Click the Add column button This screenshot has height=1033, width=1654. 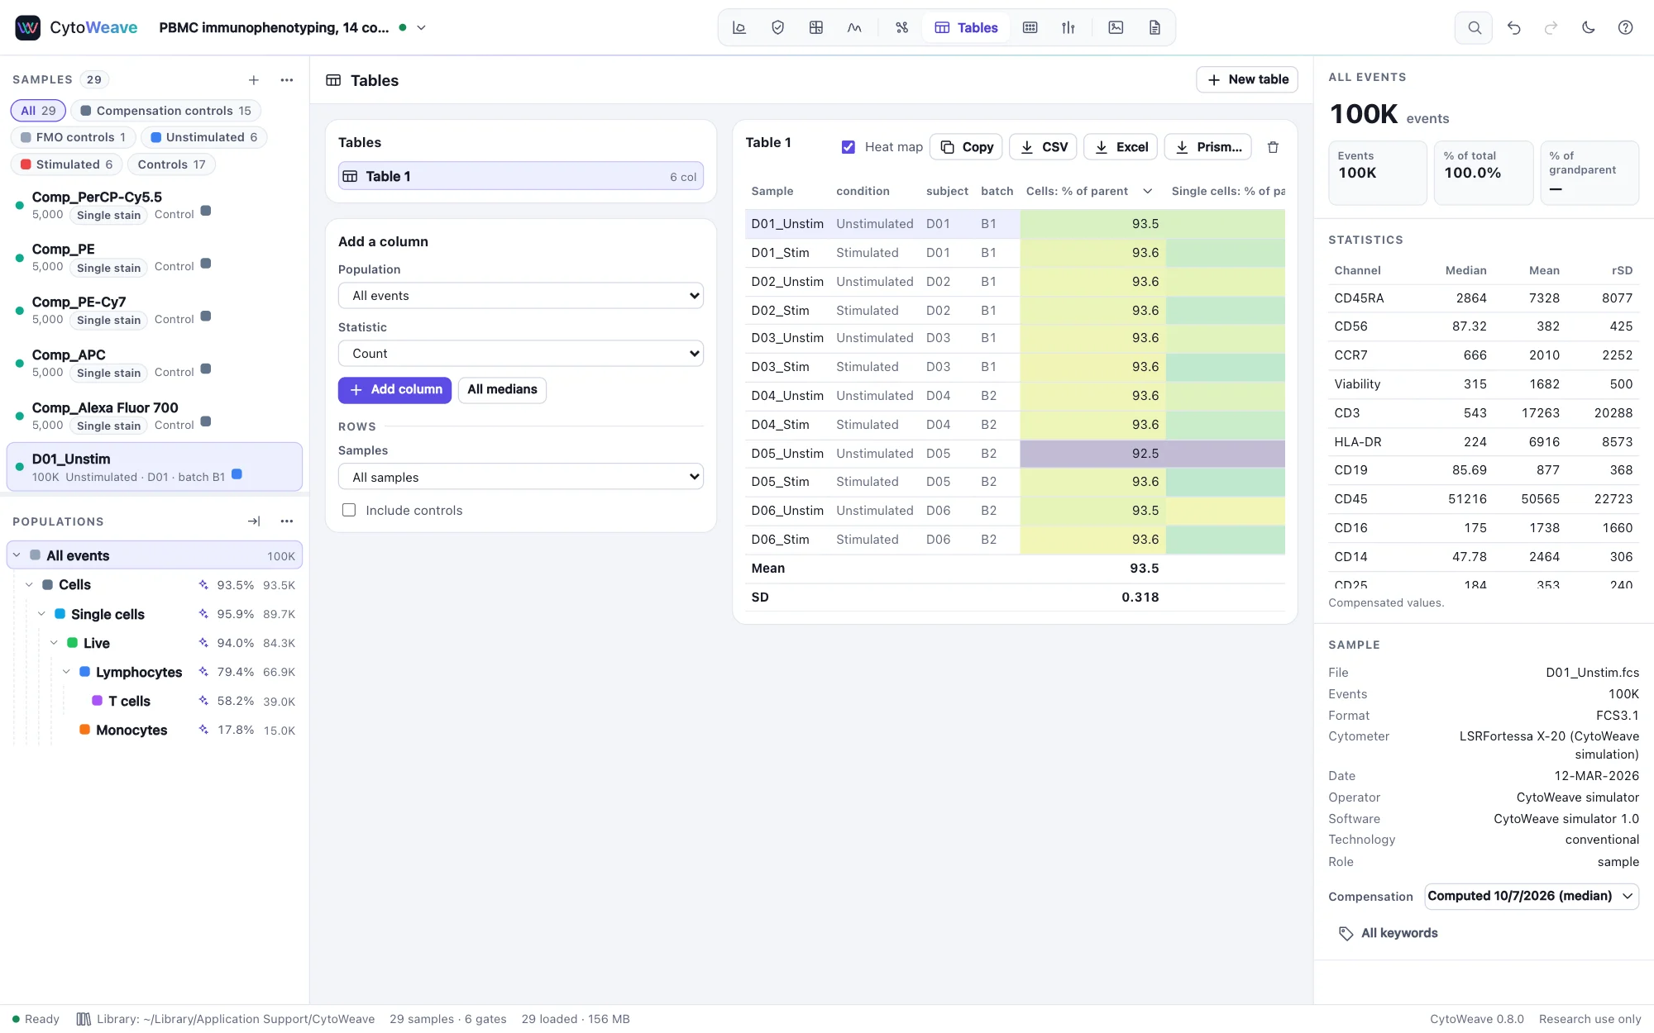(394, 390)
